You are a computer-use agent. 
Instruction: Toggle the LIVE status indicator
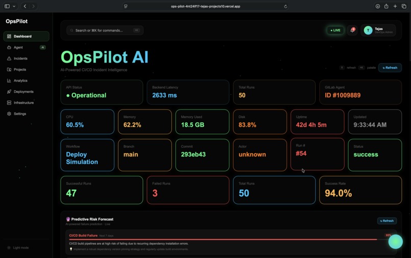(x=336, y=31)
